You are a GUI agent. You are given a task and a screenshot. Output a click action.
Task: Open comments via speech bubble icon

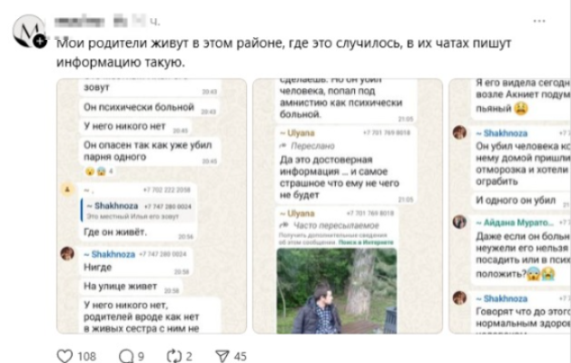pyautogui.click(x=126, y=356)
